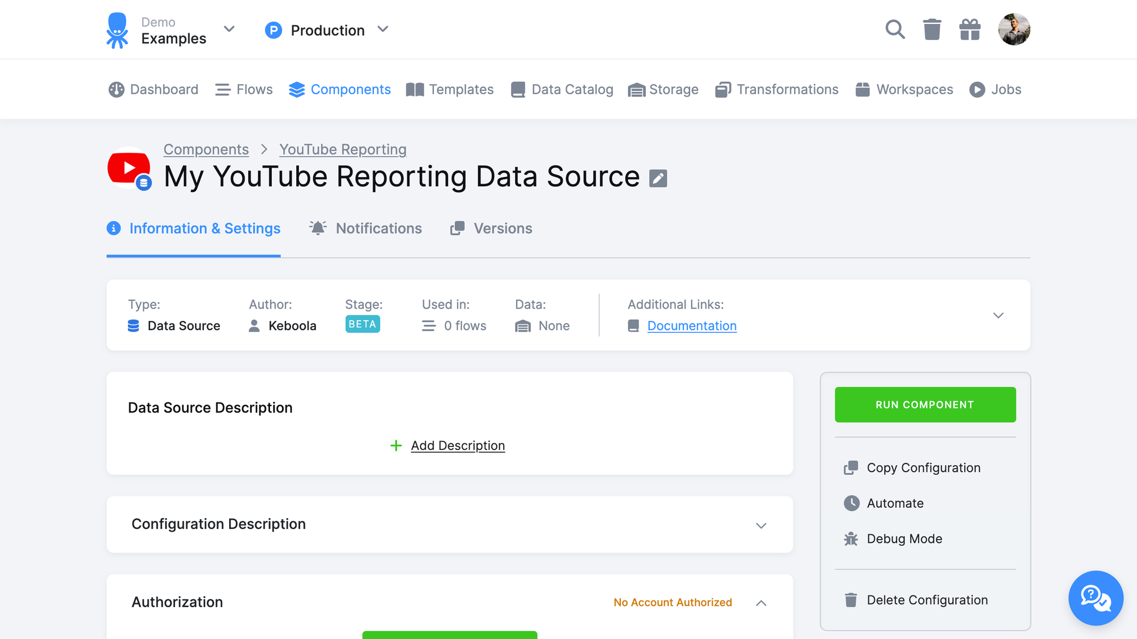Expand the Additional Links chevron
Viewport: 1137px width, 639px height.
tap(998, 315)
